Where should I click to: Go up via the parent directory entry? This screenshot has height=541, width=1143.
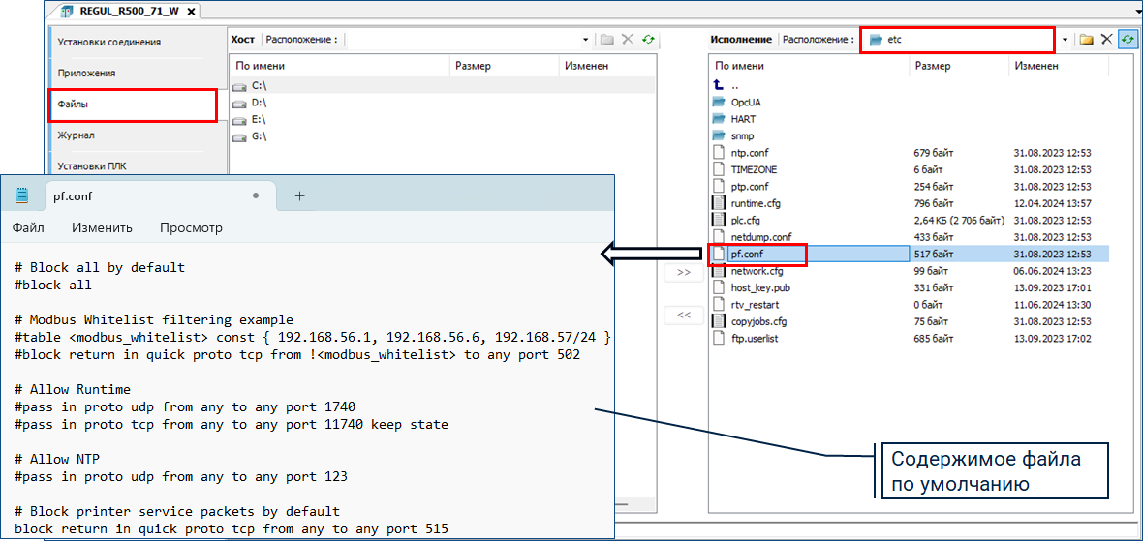pos(734,85)
